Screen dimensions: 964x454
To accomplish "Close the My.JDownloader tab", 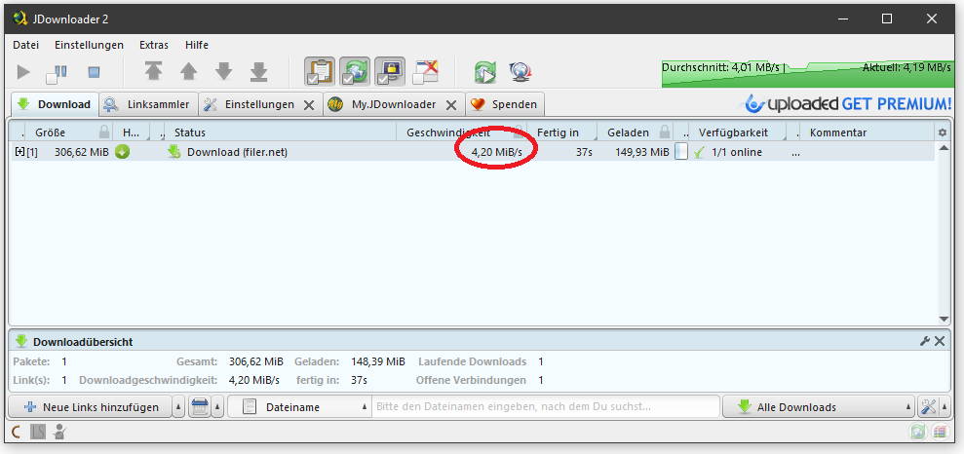I will point(450,105).
